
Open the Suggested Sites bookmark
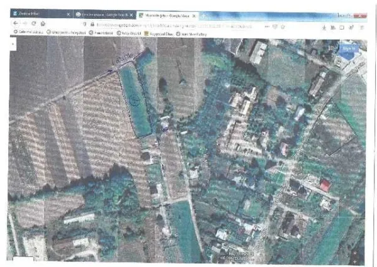pos(159,34)
